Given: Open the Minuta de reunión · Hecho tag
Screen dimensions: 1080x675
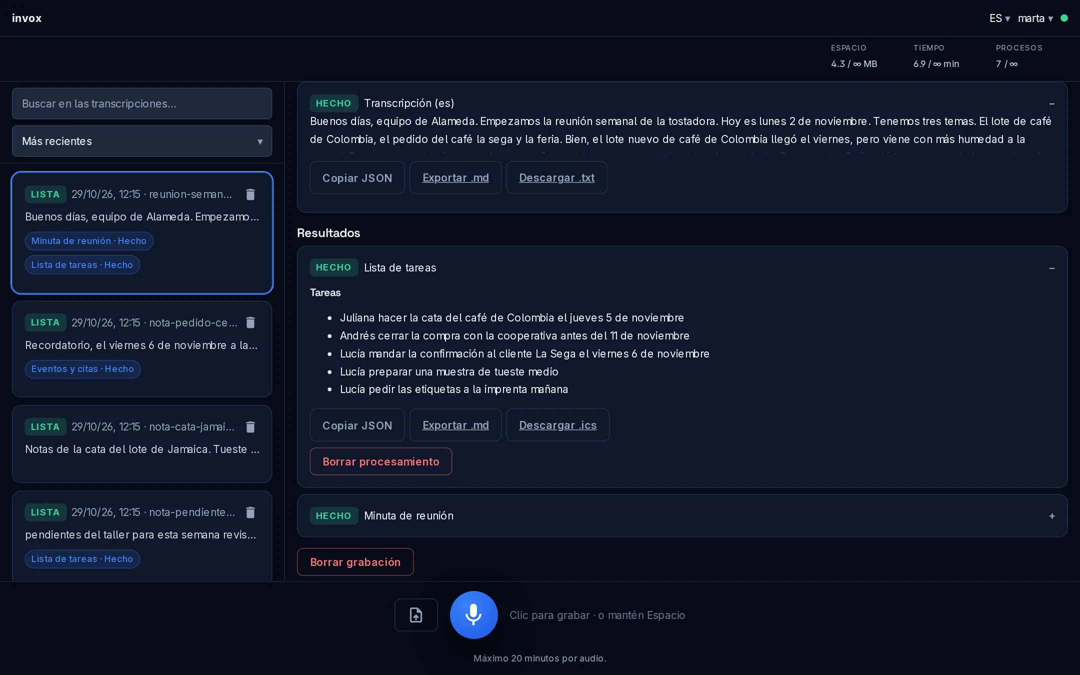Looking at the screenshot, I should pos(89,241).
